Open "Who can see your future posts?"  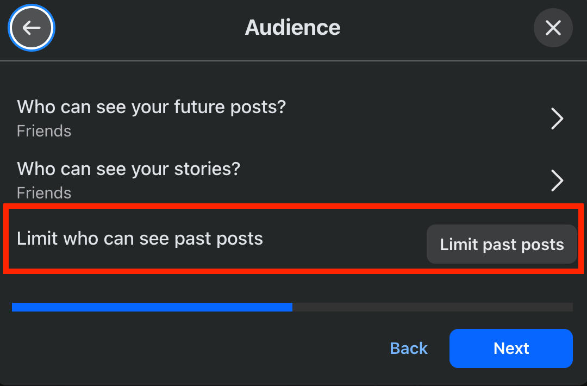click(x=151, y=107)
